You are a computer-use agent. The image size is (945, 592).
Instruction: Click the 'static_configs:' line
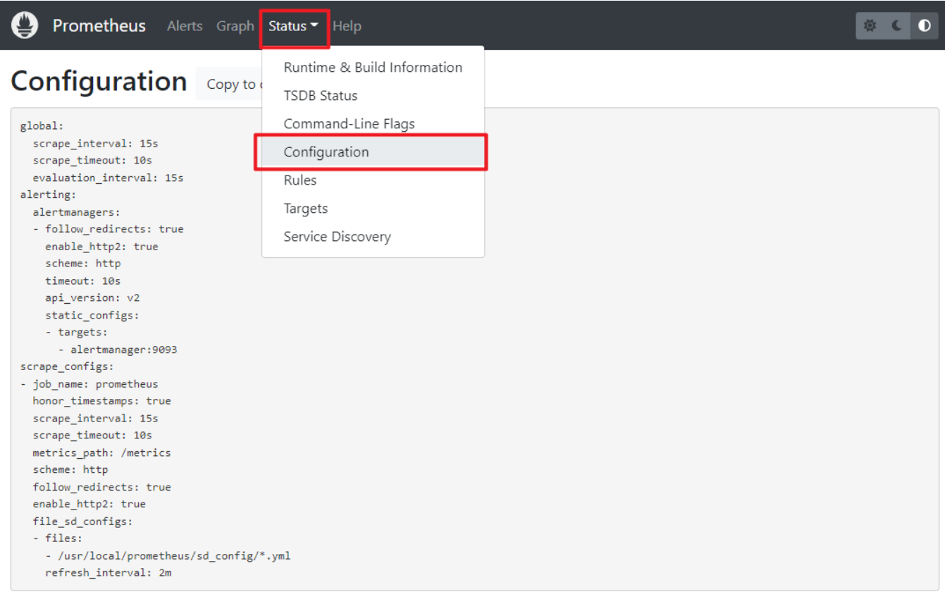point(92,315)
